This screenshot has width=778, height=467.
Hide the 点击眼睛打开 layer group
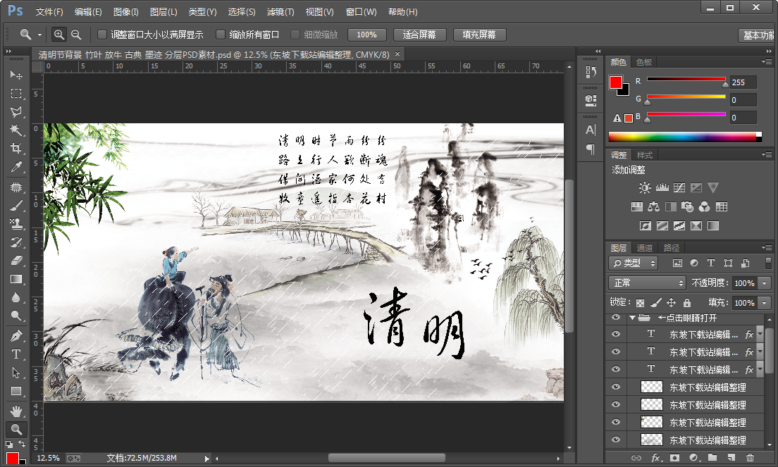click(x=617, y=318)
